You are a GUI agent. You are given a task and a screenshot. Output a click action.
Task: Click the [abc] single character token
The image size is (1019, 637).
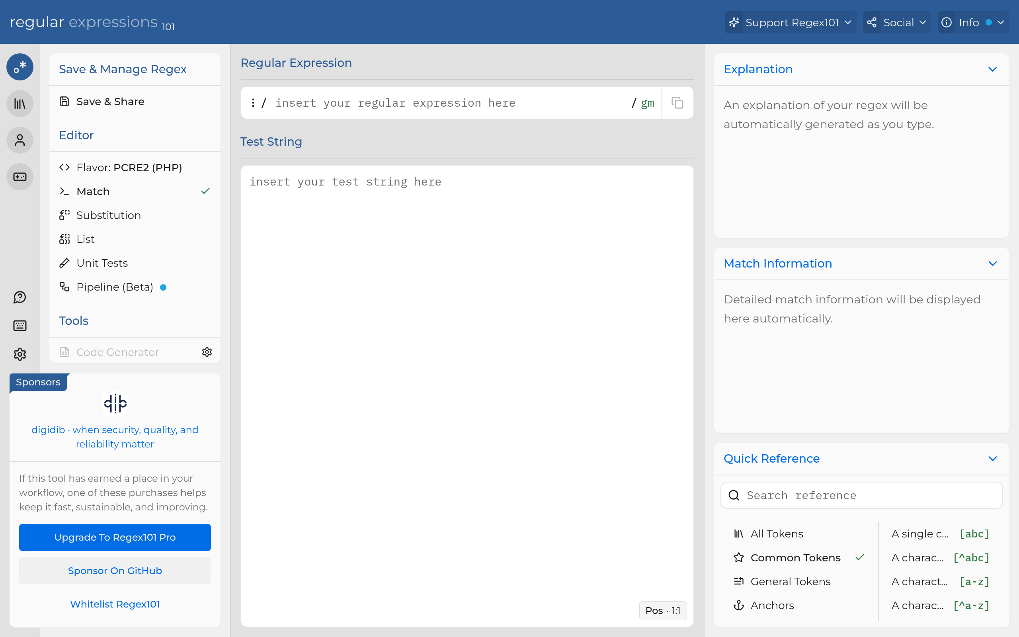coord(940,534)
